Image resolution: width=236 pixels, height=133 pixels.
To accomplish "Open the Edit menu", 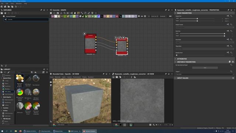I will 7,3.
